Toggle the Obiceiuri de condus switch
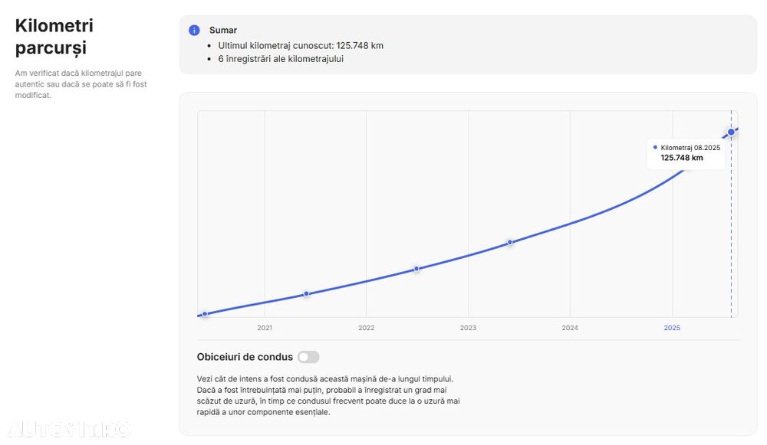767x445 pixels. 308,357
